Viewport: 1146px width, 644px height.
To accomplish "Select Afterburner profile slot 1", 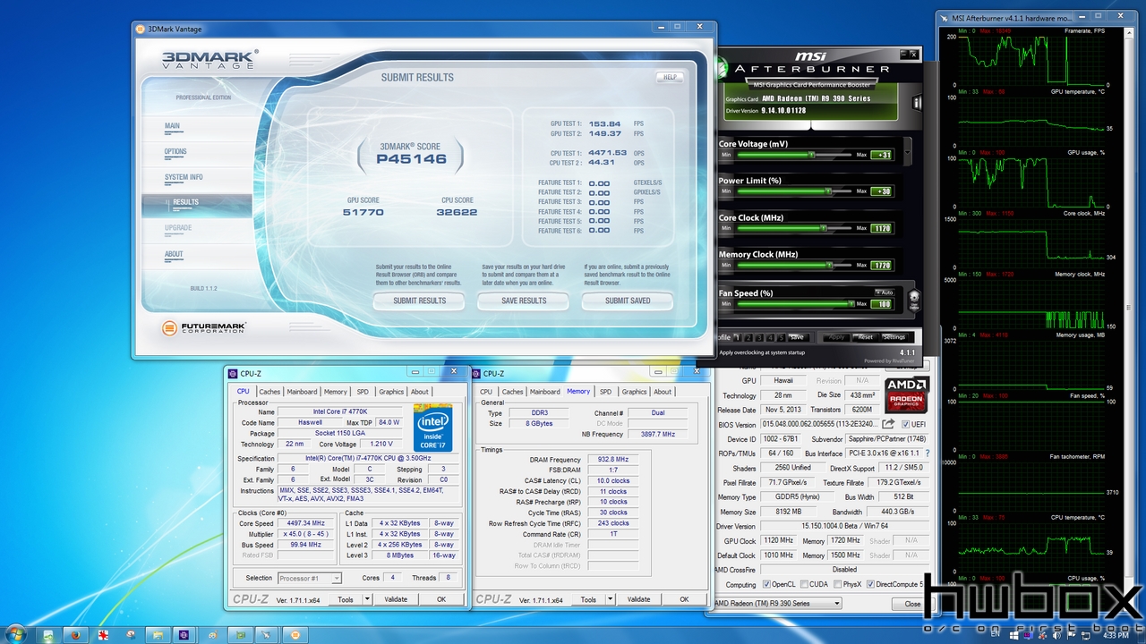I will tap(739, 337).
